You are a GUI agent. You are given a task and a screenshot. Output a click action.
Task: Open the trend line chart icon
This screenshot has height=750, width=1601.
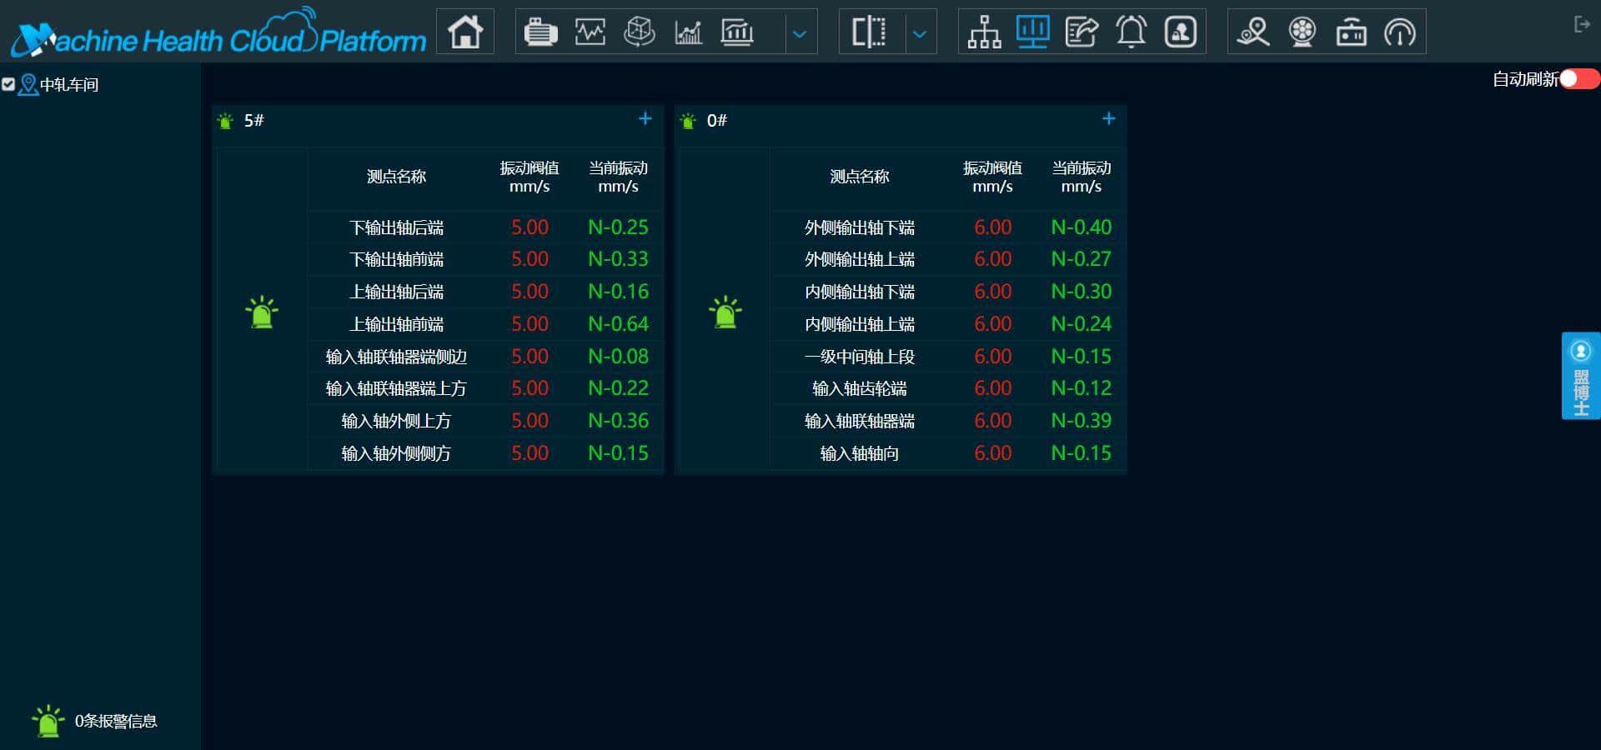(x=689, y=32)
